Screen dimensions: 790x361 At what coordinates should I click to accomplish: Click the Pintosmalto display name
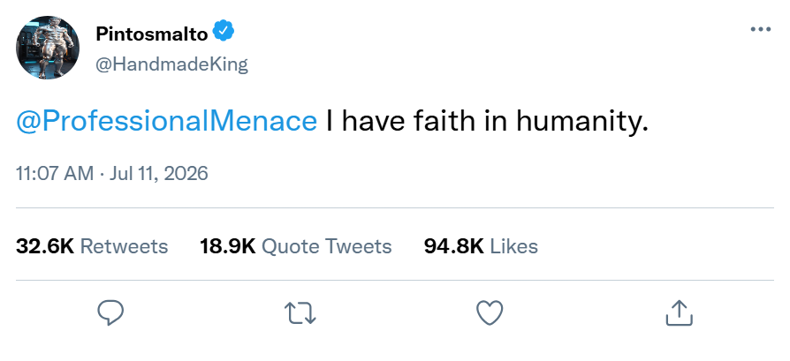point(152,34)
